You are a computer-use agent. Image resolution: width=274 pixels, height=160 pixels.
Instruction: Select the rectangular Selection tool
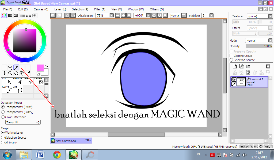click(4, 67)
